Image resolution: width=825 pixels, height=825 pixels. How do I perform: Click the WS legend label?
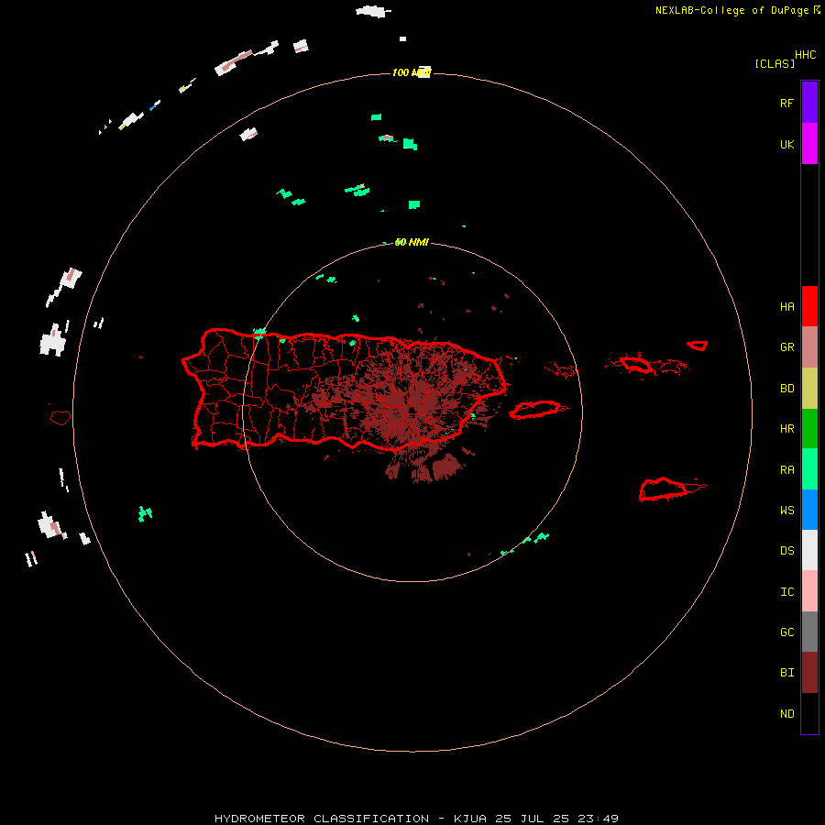click(x=786, y=510)
